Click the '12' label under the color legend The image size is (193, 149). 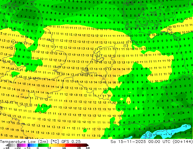click(49, 148)
